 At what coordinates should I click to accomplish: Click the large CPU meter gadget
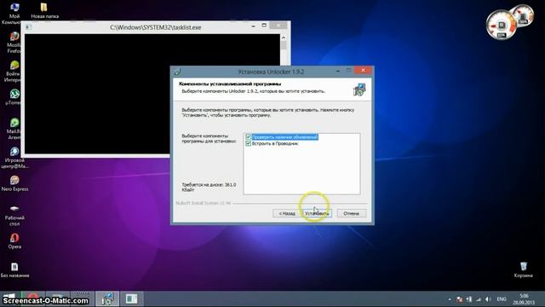[x=501, y=25]
